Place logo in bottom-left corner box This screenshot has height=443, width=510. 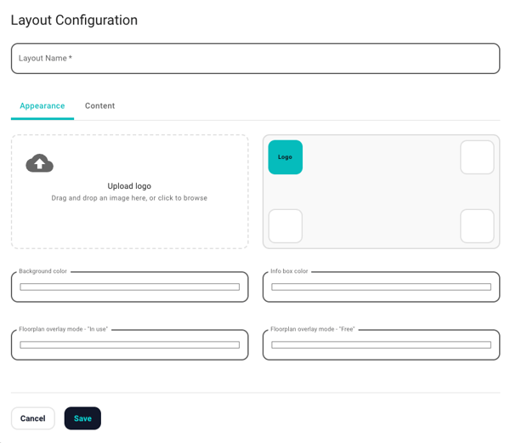[286, 226]
